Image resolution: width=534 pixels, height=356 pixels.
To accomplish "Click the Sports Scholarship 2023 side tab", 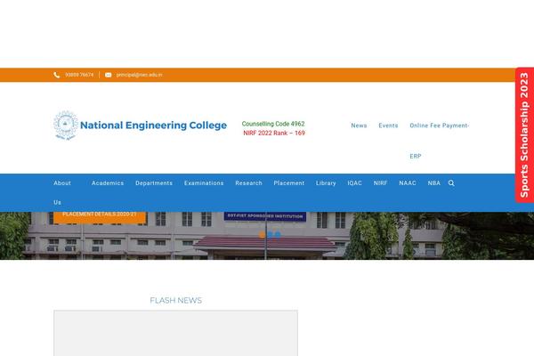I will 524,135.
